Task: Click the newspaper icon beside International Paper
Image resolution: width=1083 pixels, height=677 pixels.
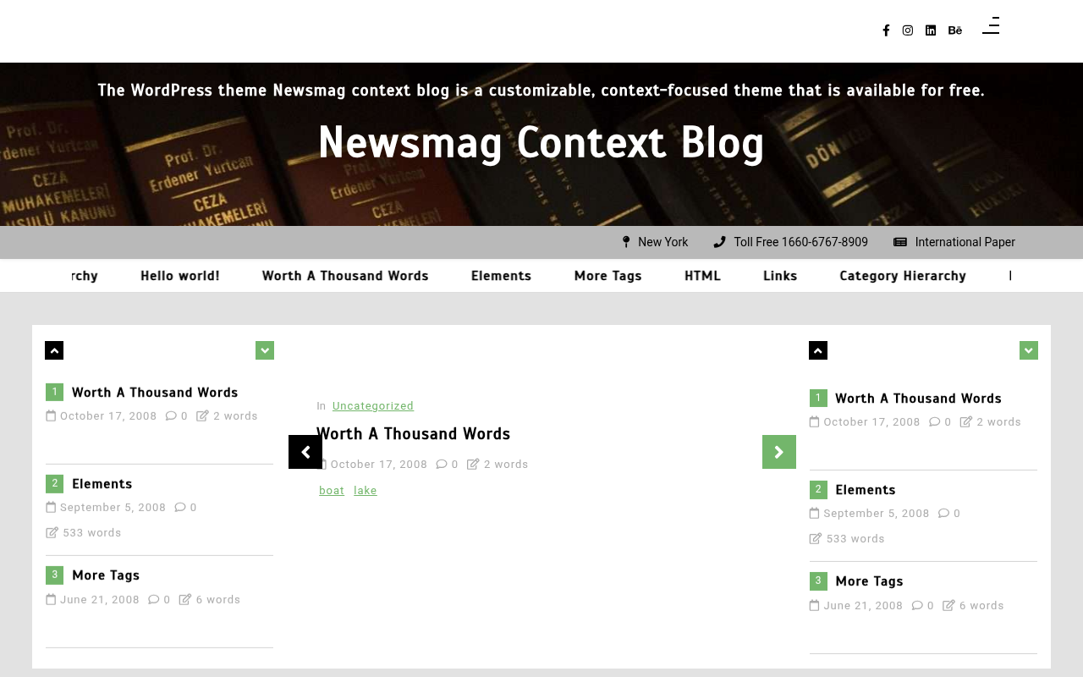Action: pos(900,242)
